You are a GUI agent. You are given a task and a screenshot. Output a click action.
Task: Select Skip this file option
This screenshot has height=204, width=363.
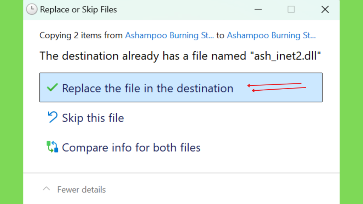93,118
